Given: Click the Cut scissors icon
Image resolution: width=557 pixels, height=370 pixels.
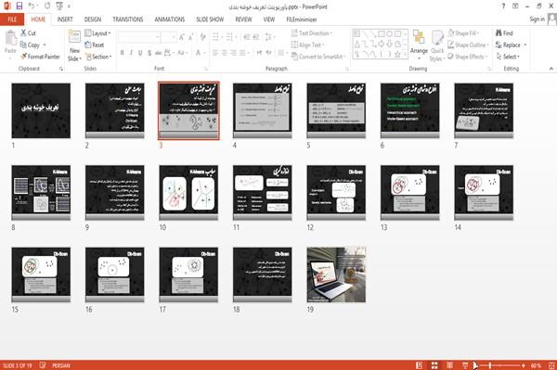Looking at the screenshot, I should click(x=23, y=33).
